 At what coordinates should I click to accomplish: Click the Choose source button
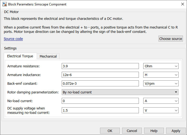170,39
